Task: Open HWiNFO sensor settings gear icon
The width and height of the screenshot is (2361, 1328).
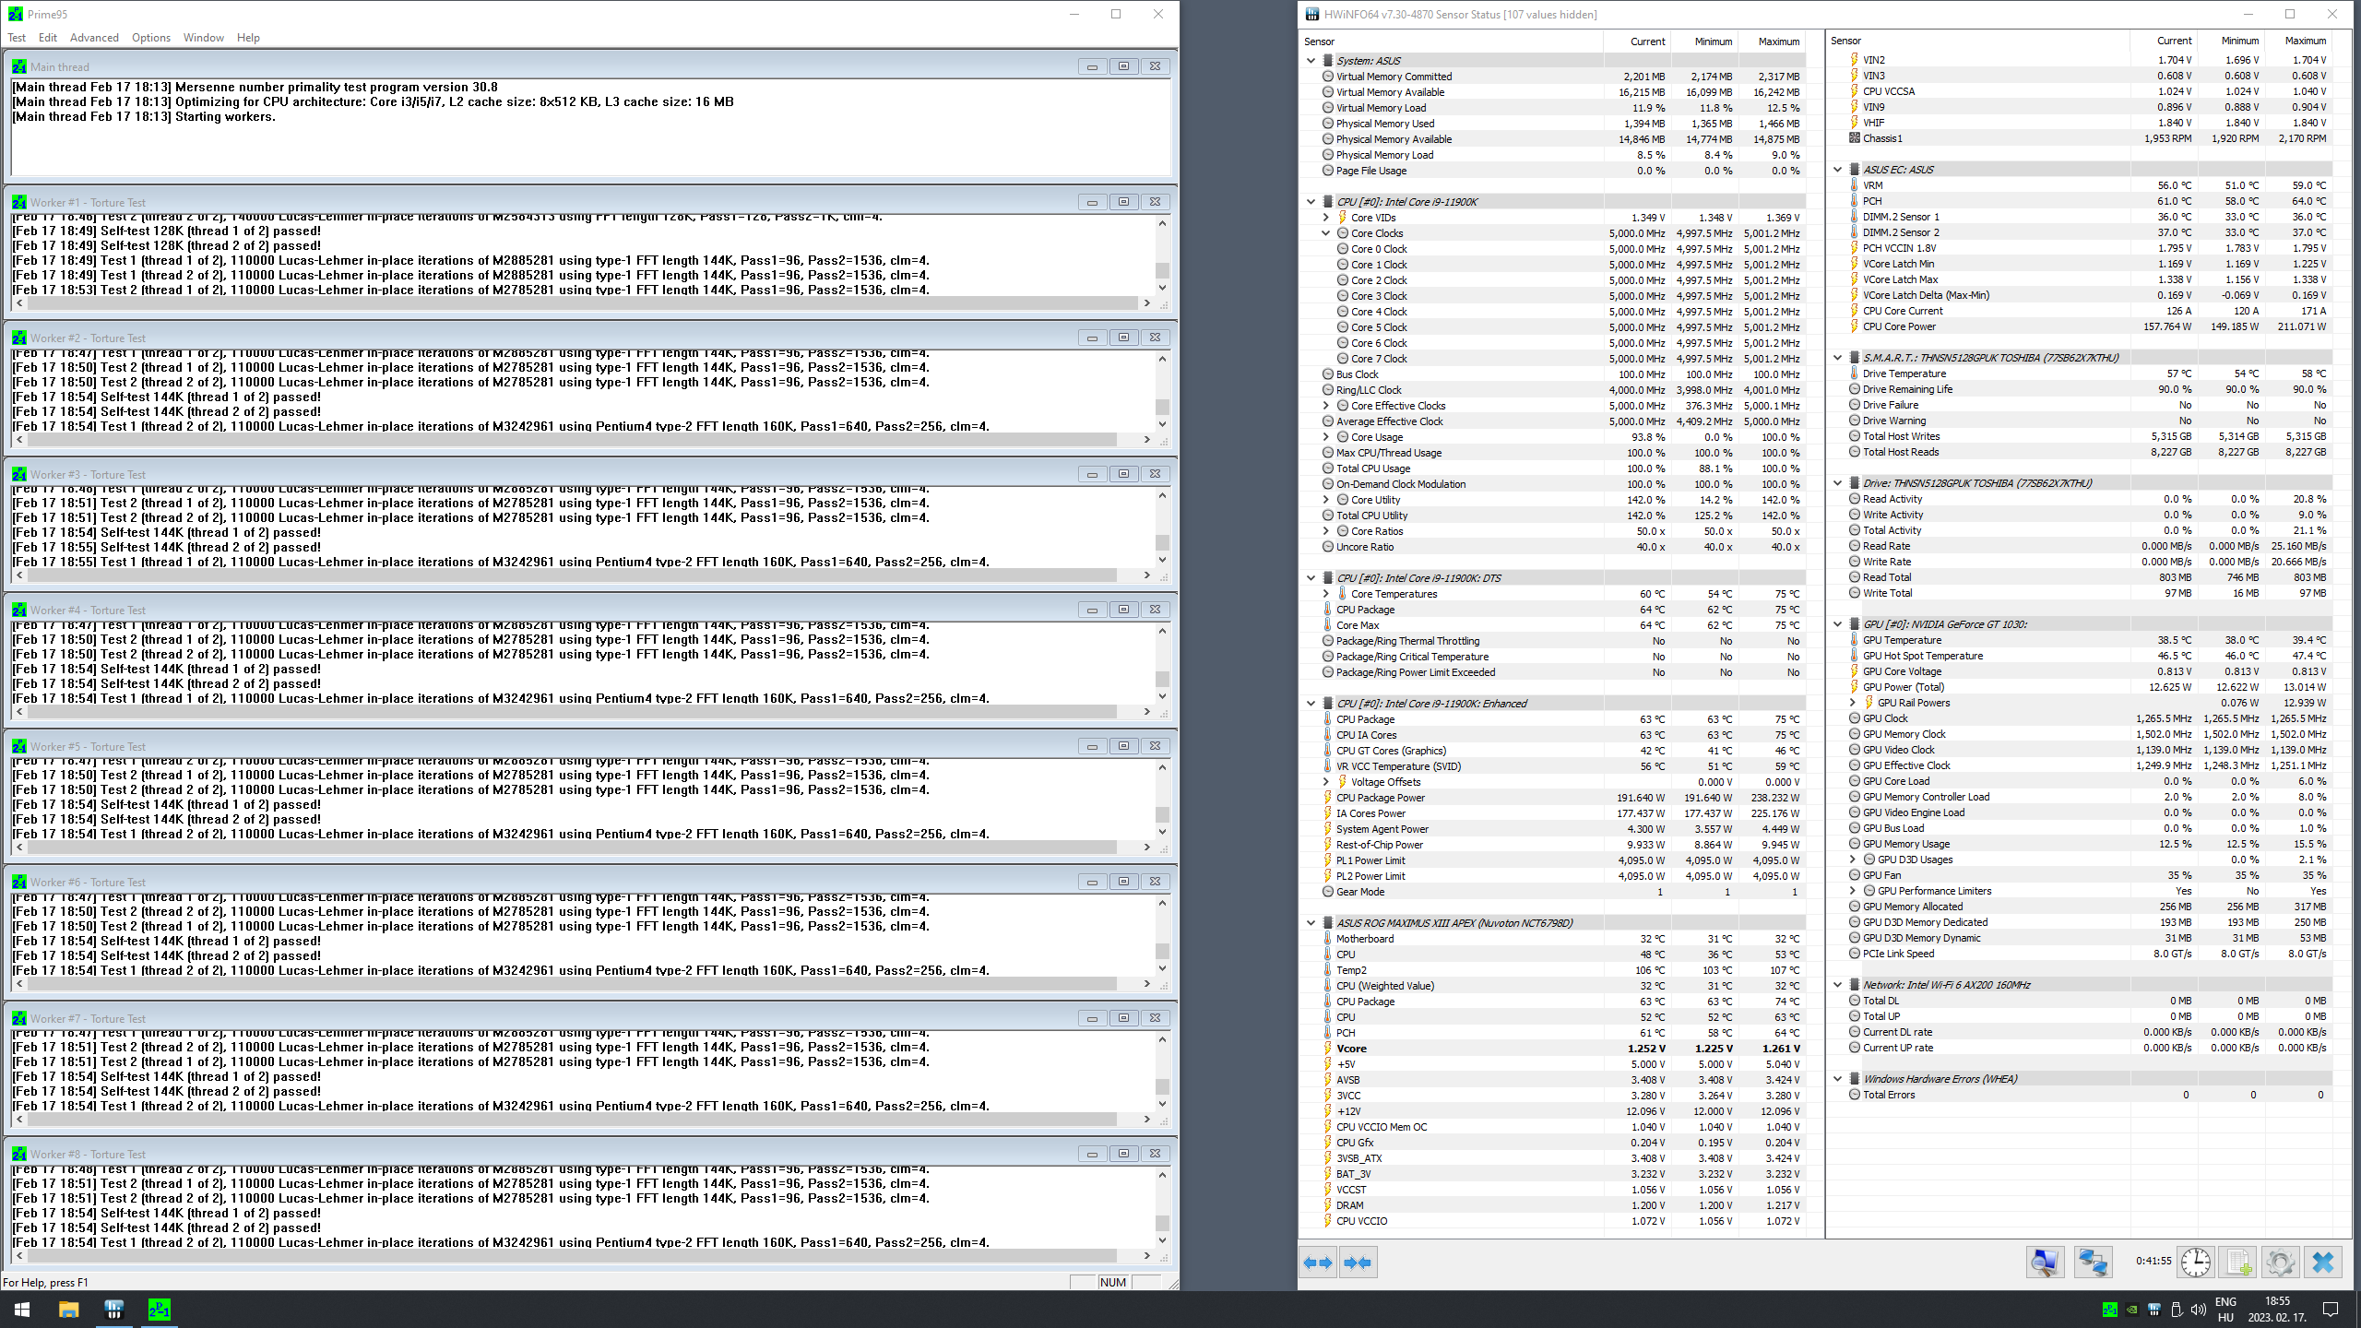Action: tap(2281, 1263)
